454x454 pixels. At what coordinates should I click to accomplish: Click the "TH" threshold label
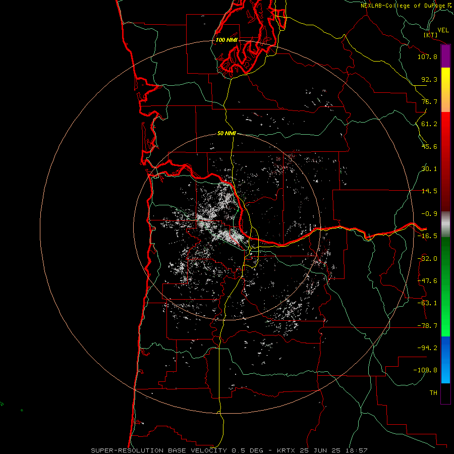(x=433, y=393)
